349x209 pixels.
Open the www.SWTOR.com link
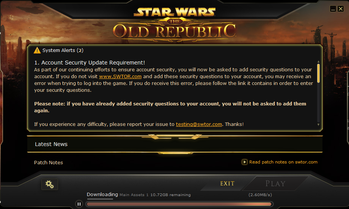coord(120,76)
